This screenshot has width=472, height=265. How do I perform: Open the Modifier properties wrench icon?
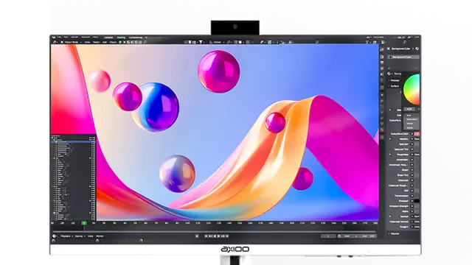pos(382,102)
